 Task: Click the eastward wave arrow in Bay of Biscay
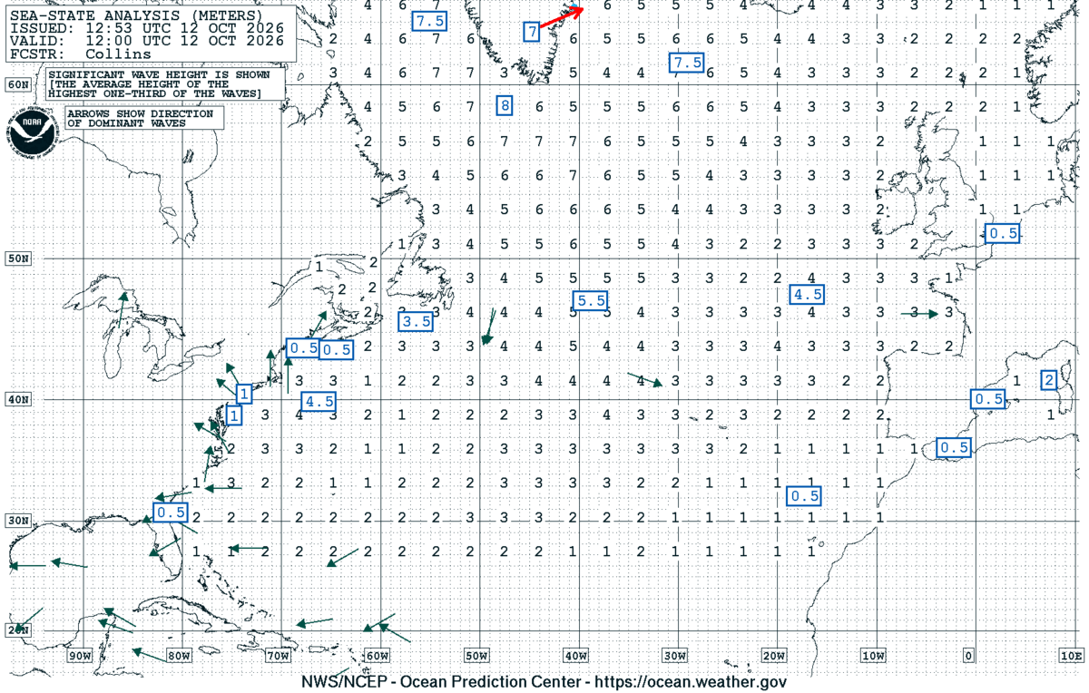click(x=920, y=314)
